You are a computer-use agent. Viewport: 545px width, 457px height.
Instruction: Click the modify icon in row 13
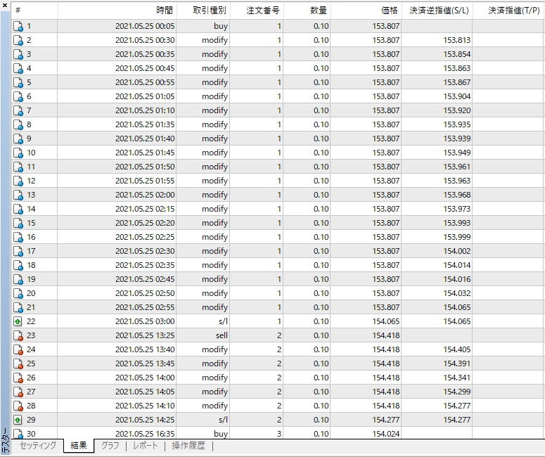(18, 195)
